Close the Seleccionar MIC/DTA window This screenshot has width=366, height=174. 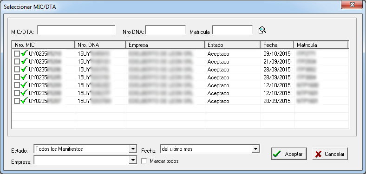point(352,5)
